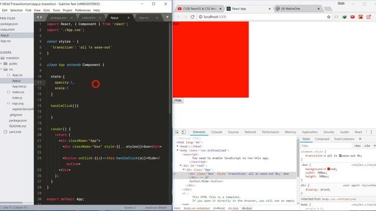Switch to the Network tab in DevTools
The width and height of the screenshot is (376, 211).
point(250,132)
